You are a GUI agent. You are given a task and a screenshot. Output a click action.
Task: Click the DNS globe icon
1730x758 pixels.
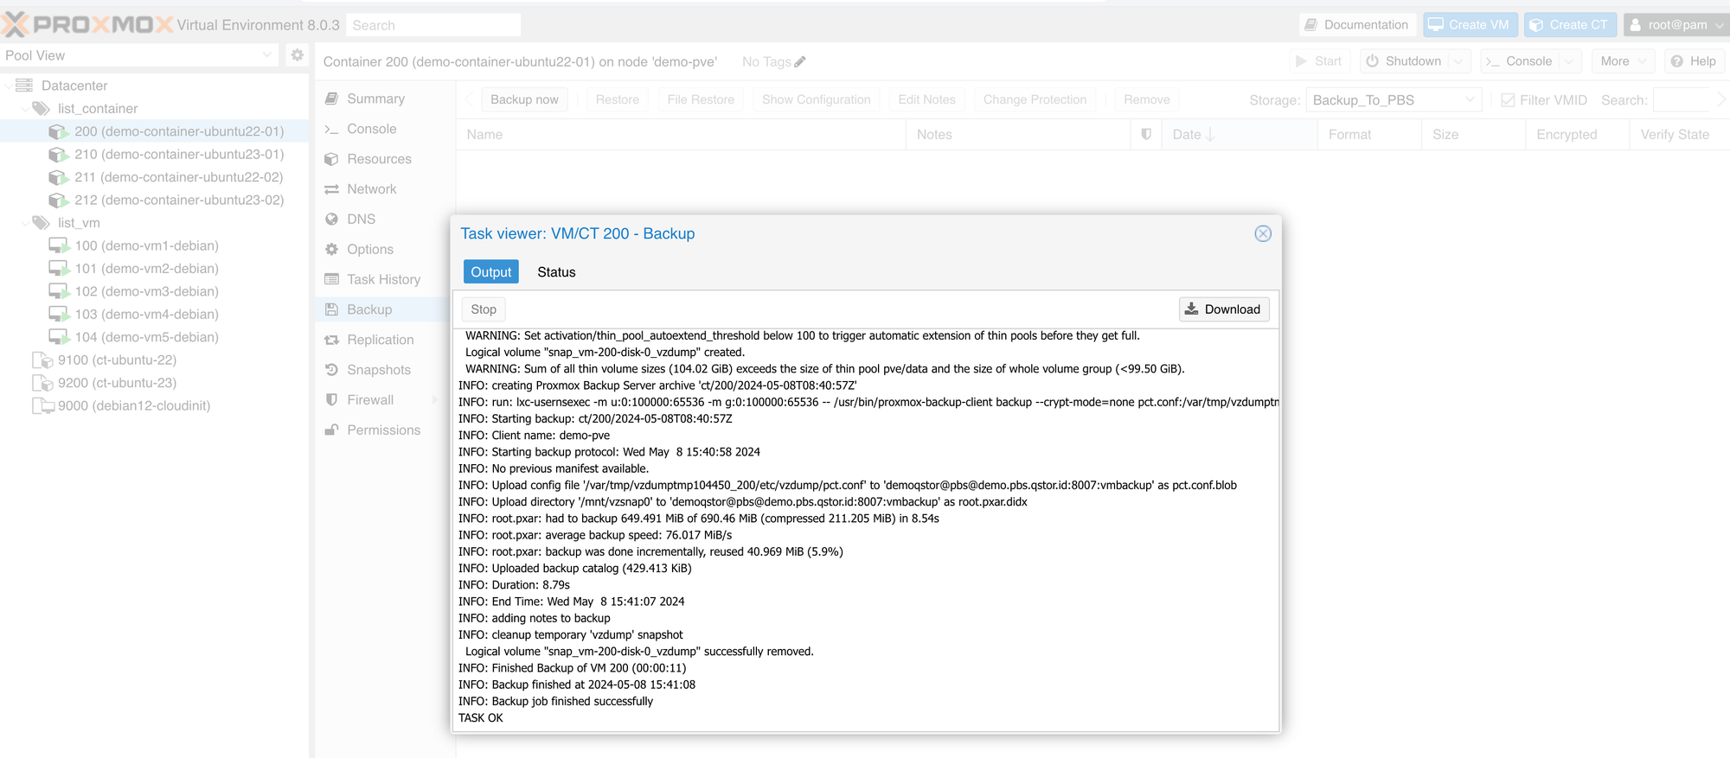coord(331,219)
